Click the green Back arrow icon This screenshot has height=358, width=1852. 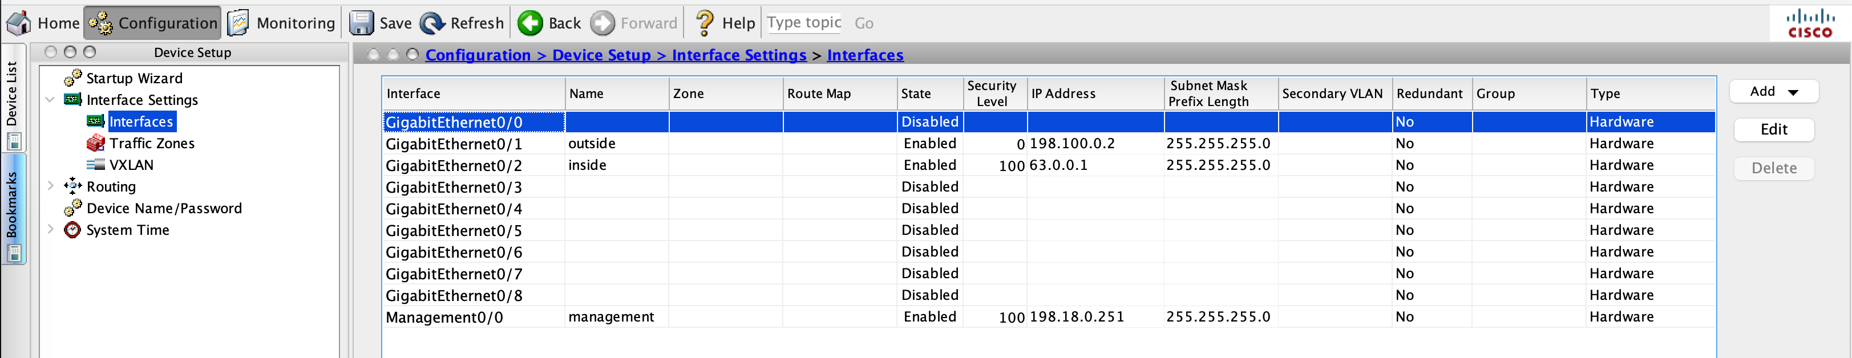pyautogui.click(x=531, y=23)
